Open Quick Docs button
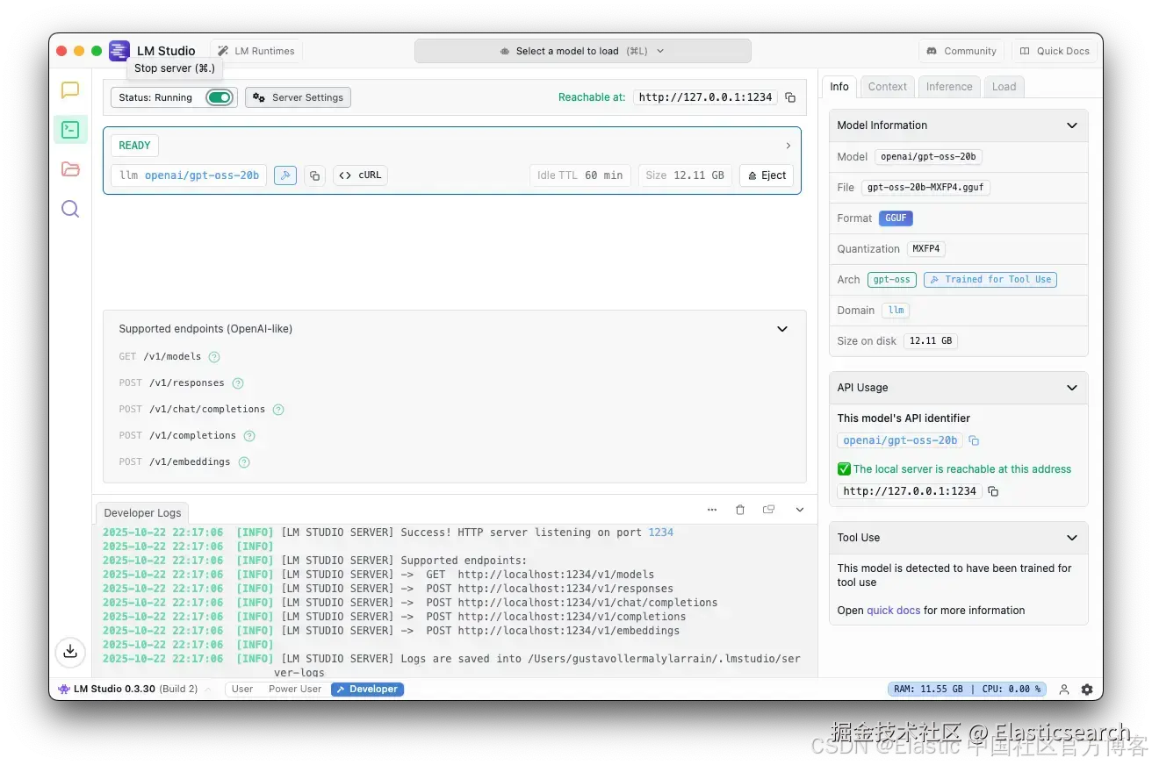This screenshot has width=1152, height=765. click(x=1055, y=51)
